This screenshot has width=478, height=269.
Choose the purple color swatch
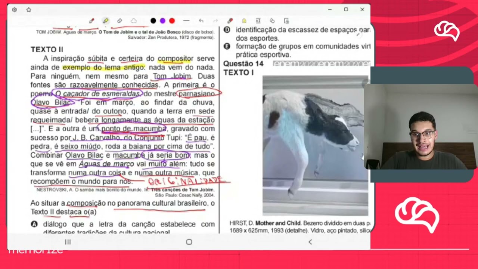pos(162,21)
